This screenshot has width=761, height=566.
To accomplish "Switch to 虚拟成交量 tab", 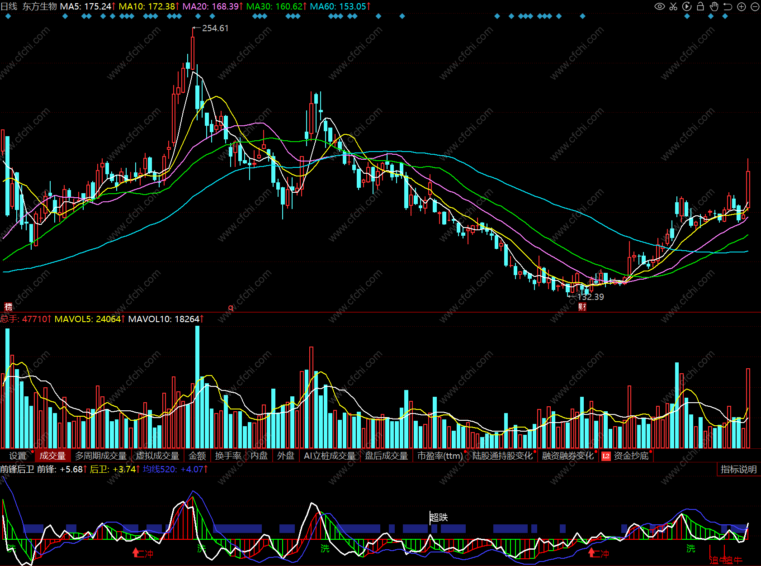I will coord(158,456).
